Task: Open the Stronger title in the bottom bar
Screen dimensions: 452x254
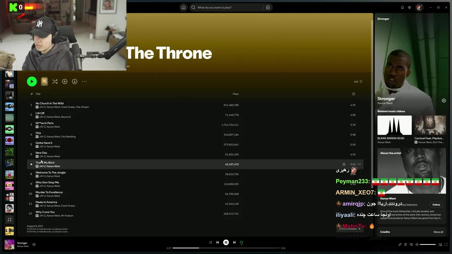Action: 22,243
